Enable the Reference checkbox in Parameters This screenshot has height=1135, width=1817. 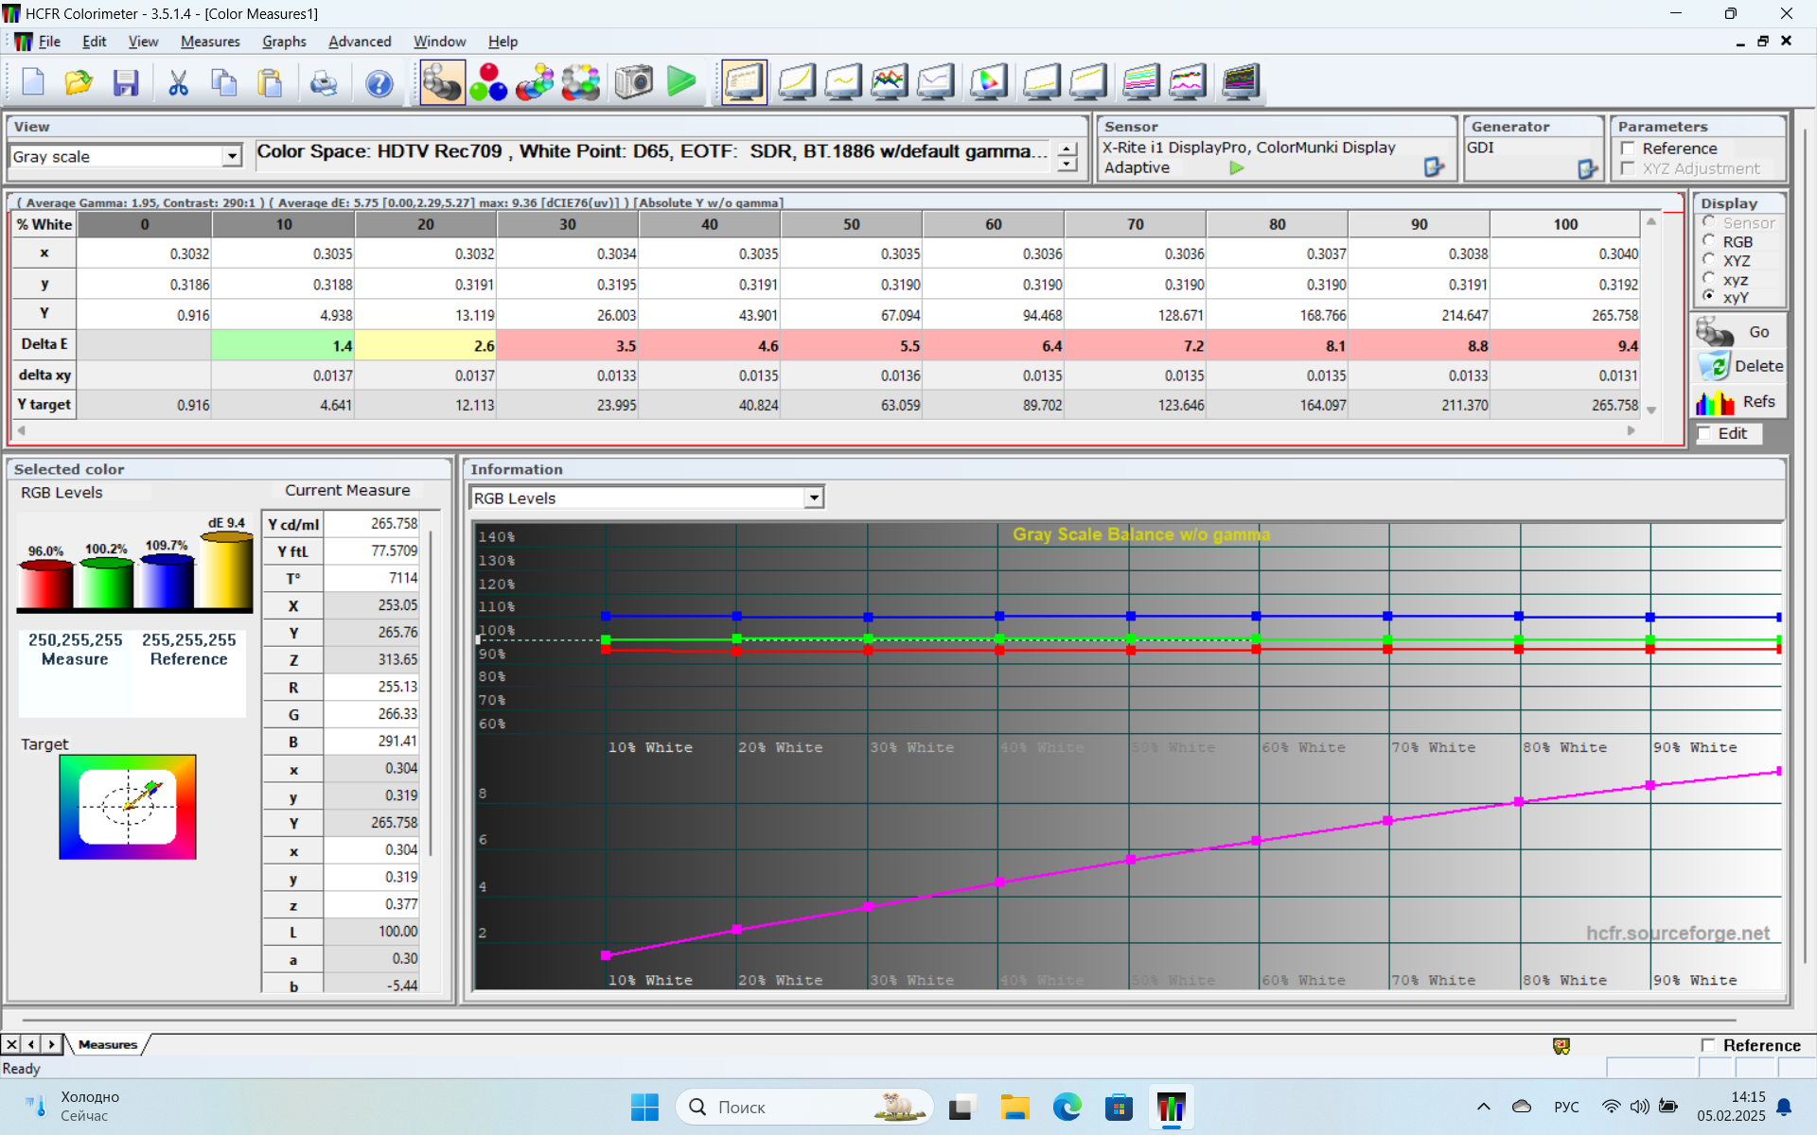pos(1629,148)
